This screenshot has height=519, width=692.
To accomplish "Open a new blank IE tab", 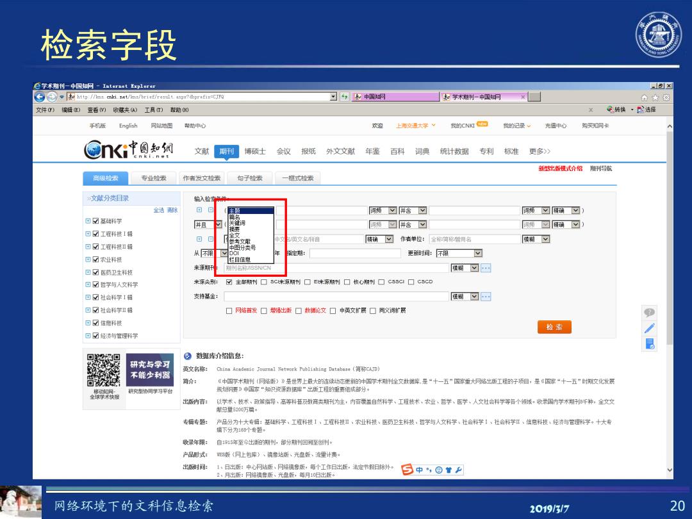I will [534, 97].
